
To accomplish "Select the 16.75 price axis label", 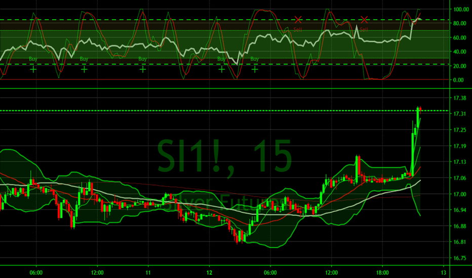I will (x=460, y=258).
